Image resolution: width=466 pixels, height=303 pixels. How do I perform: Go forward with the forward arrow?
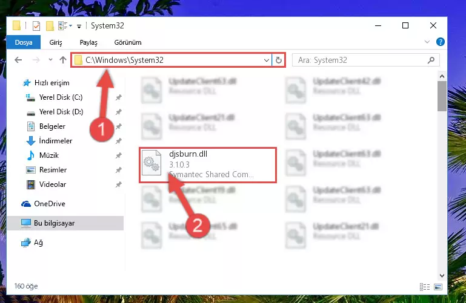tap(36, 60)
